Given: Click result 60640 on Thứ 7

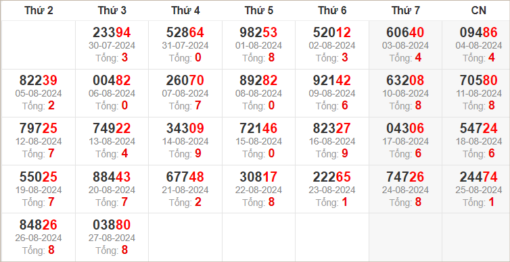Looking at the screenshot, I should [x=405, y=32].
